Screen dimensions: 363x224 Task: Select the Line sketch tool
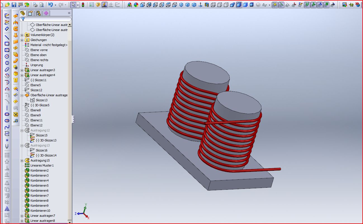pyautogui.click(x=7, y=37)
